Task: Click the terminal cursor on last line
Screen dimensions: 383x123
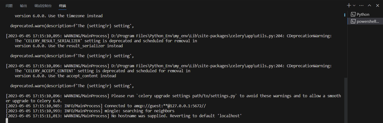Action: [x=7, y=121]
